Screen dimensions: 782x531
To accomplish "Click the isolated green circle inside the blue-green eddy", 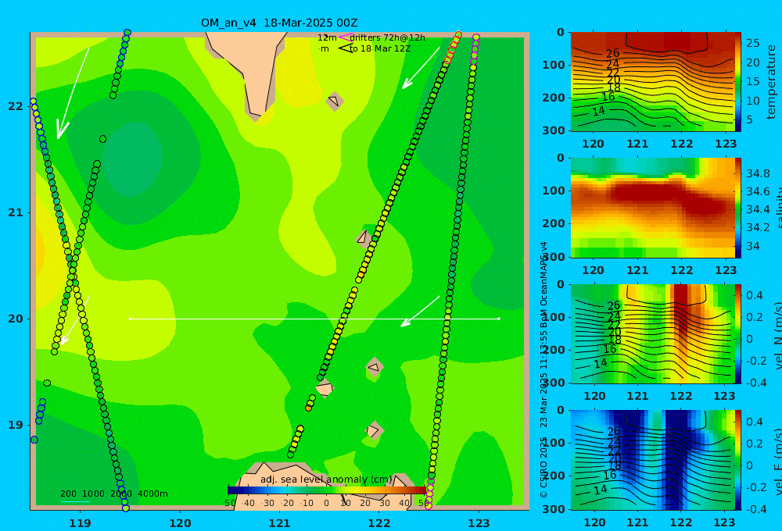I will 102,139.
